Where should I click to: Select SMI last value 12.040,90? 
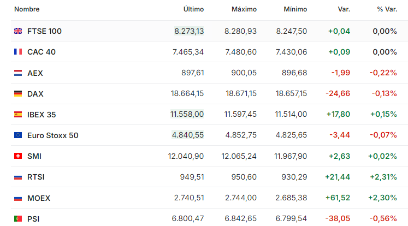point(186,156)
